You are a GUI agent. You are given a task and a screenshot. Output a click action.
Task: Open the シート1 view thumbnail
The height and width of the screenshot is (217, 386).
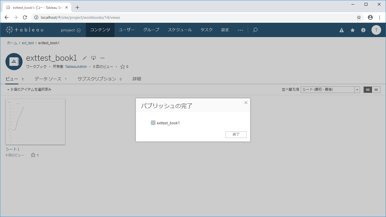[35, 122]
